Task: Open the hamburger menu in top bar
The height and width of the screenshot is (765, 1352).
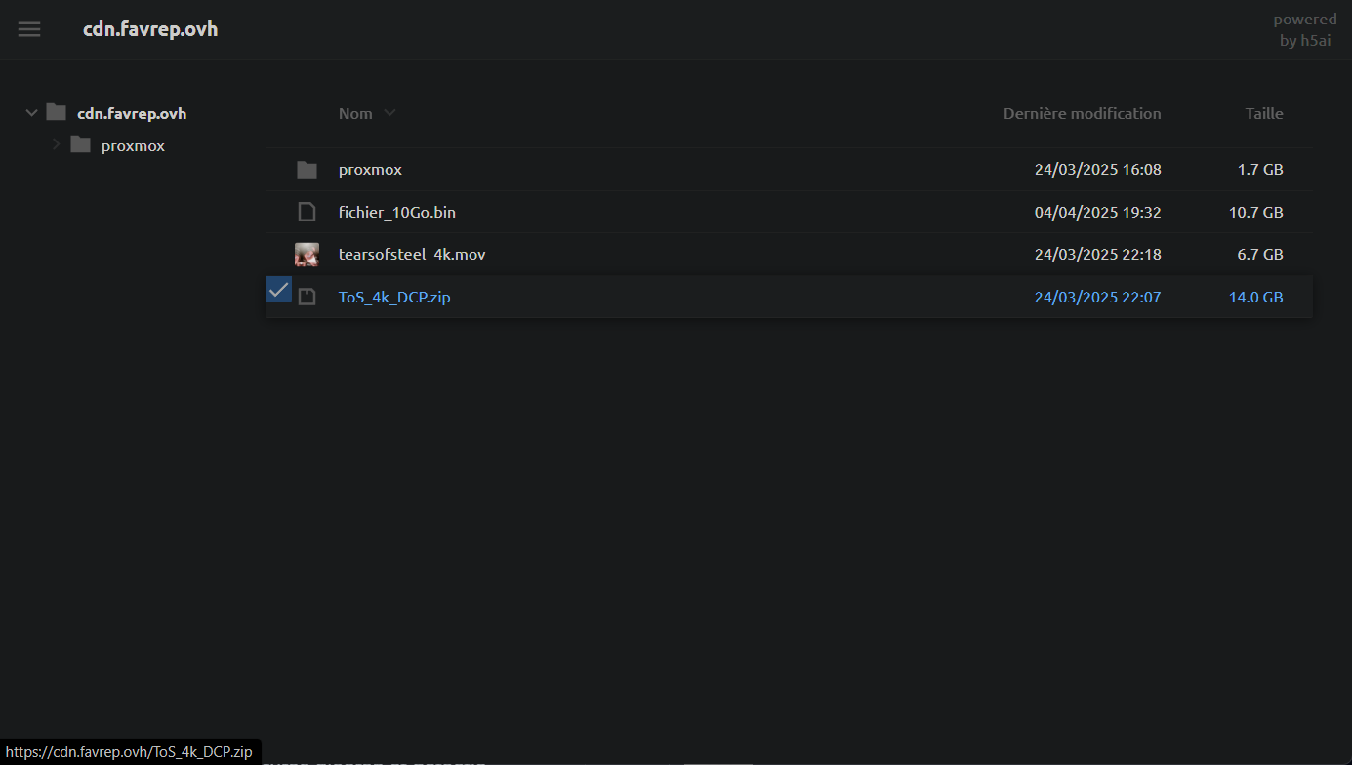Action: click(29, 29)
